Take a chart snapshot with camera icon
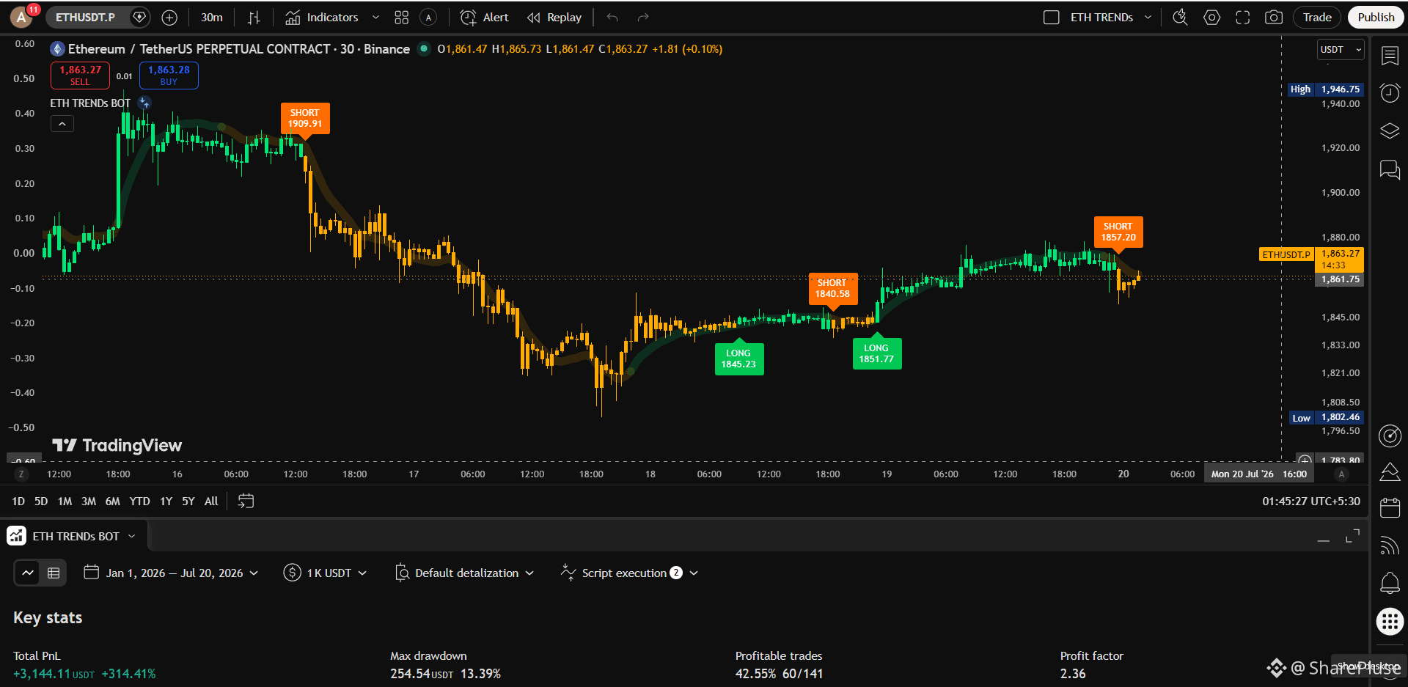This screenshot has height=687, width=1408. tap(1274, 18)
